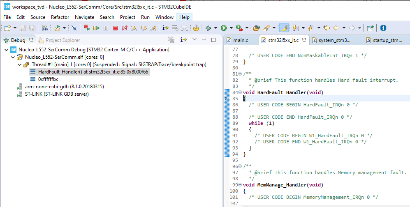Viewport: 410px width, 207px height.
Task: Click the Save All toolbar icon
Action: (32, 28)
